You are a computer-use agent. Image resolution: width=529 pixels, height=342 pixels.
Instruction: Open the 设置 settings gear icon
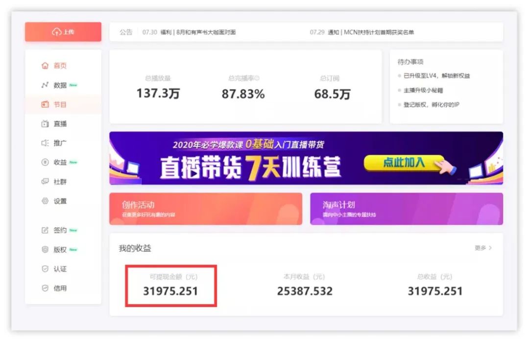tap(45, 201)
